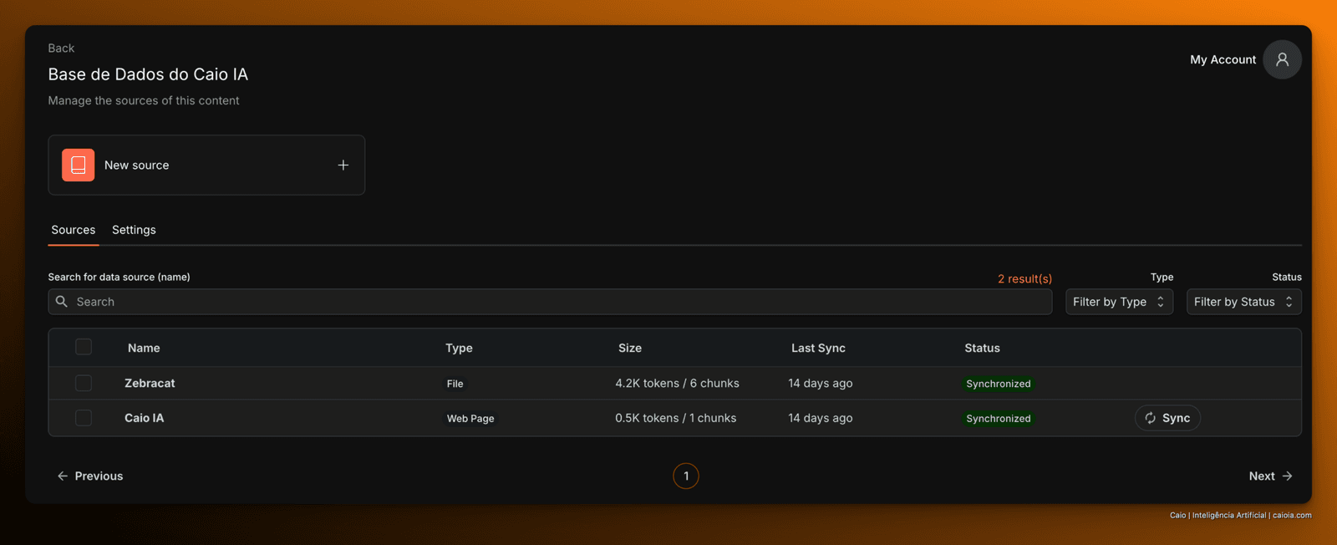1337x545 pixels.
Task: Select page 1 in pagination
Action: tap(686, 476)
